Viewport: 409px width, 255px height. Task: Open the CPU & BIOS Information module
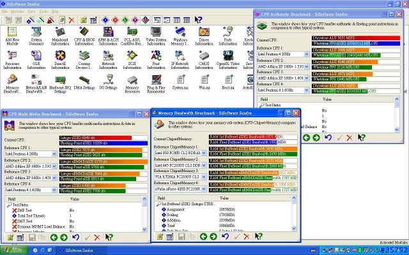(x=84, y=36)
